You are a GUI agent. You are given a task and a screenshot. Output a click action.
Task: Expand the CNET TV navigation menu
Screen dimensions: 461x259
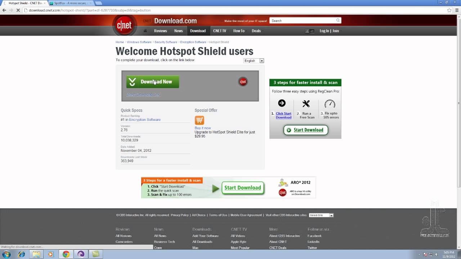tap(220, 31)
